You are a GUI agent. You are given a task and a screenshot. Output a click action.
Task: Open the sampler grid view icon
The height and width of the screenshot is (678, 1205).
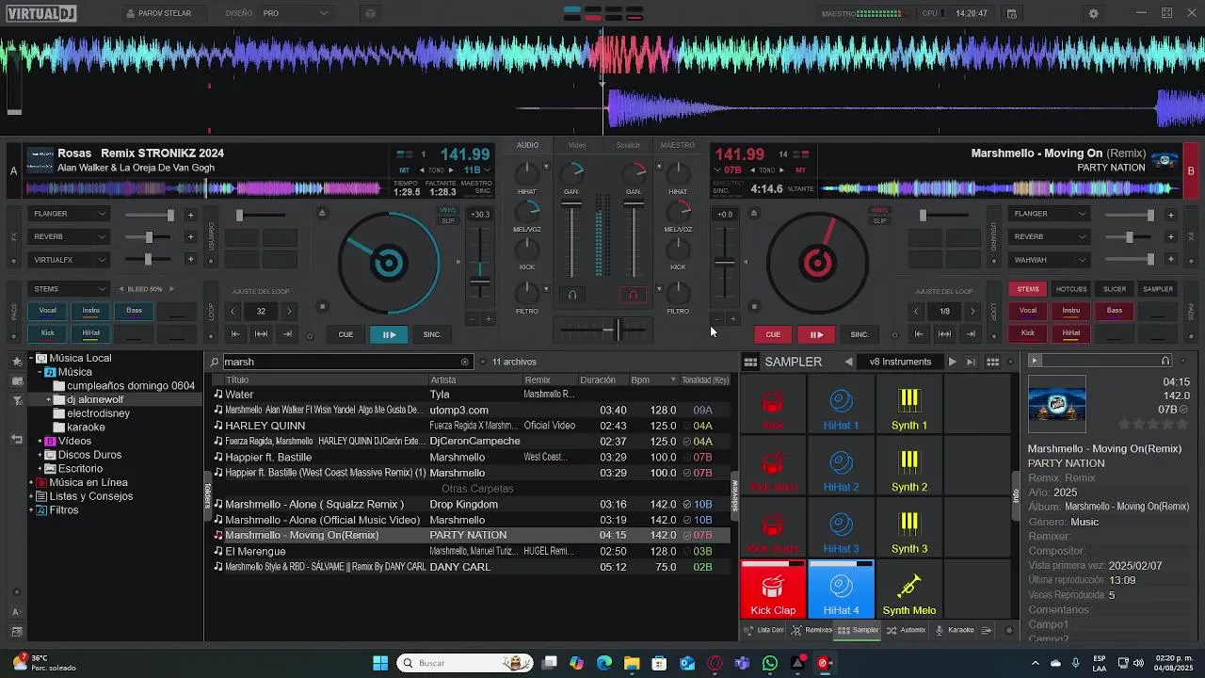point(992,362)
